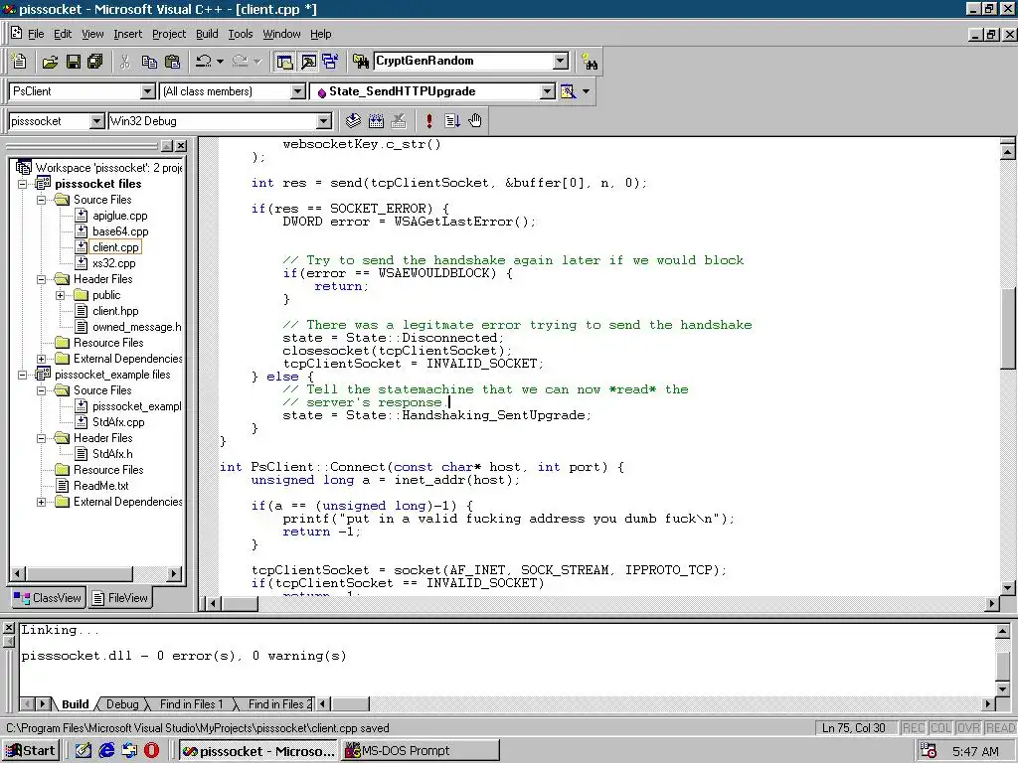Close the output pane with its X
This screenshot has width=1018, height=763.
pos(8,628)
